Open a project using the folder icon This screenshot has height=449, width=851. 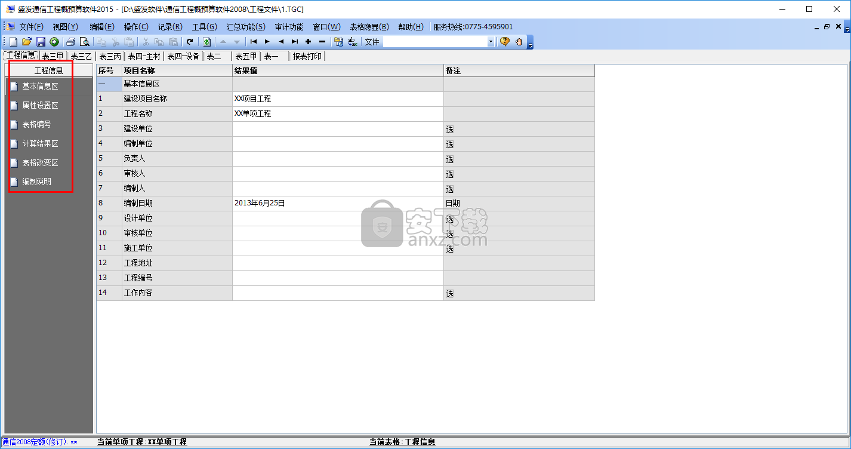(x=26, y=42)
